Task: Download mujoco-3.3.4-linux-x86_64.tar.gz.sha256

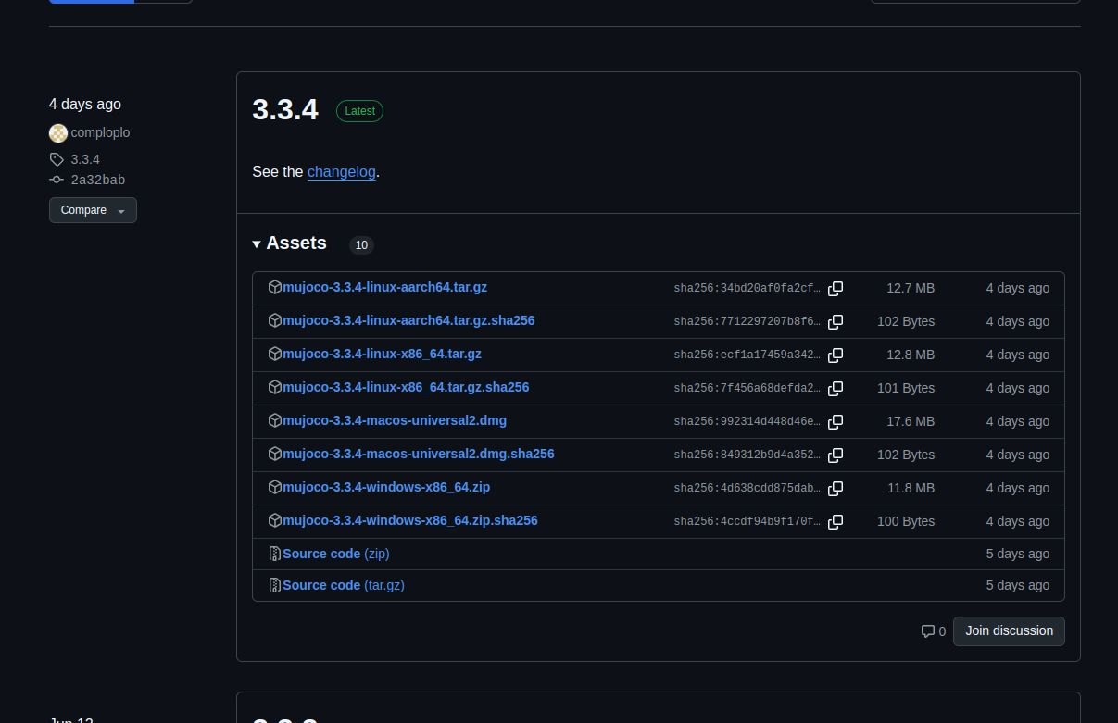Action: (406, 387)
